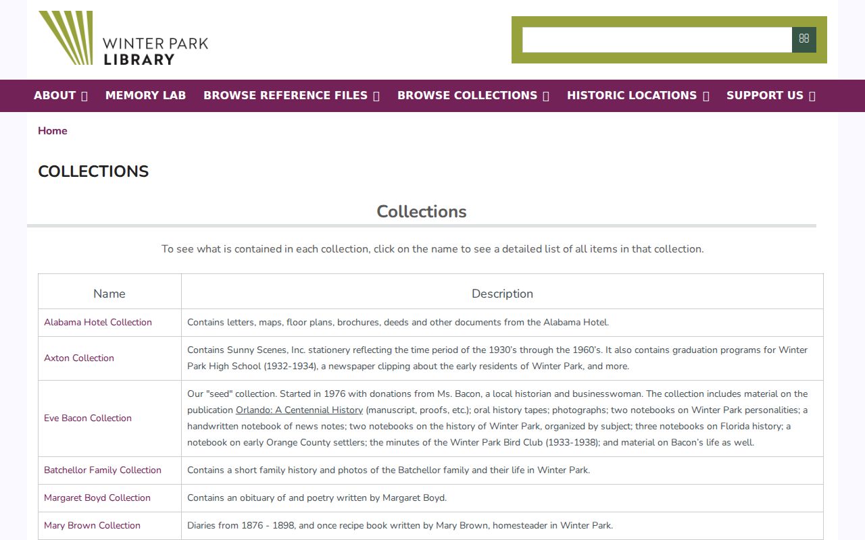
Task: Focus the site search input field
Action: [657, 39]
